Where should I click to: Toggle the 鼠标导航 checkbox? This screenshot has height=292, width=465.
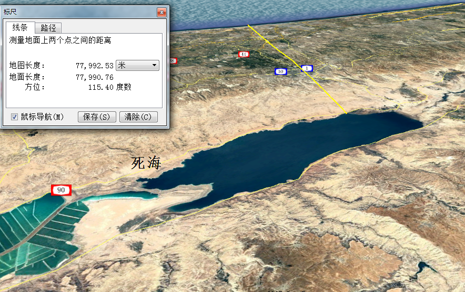(15, 117)
